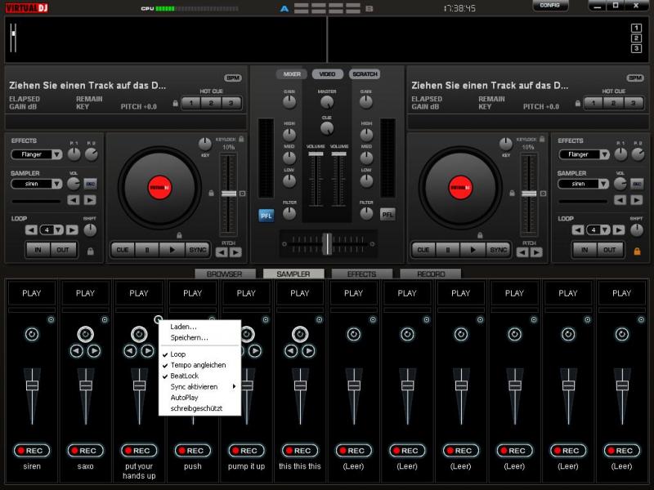This screenshot has height=490, width=654.
Task: Switch to the EFFECTS tab
Action: [361, 274]
